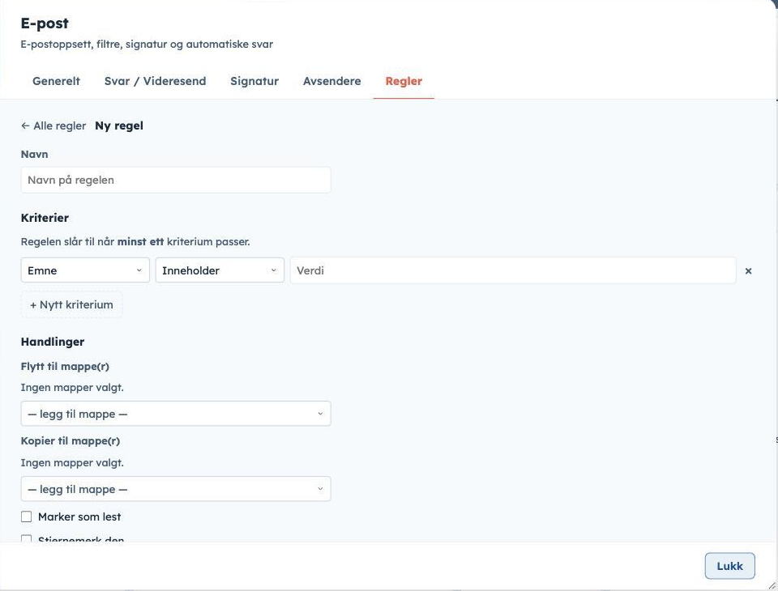The image size is (778, 591).
Task: Expand the Flytt til mappe(r) folder dropdown
Action: coord(176,414)
